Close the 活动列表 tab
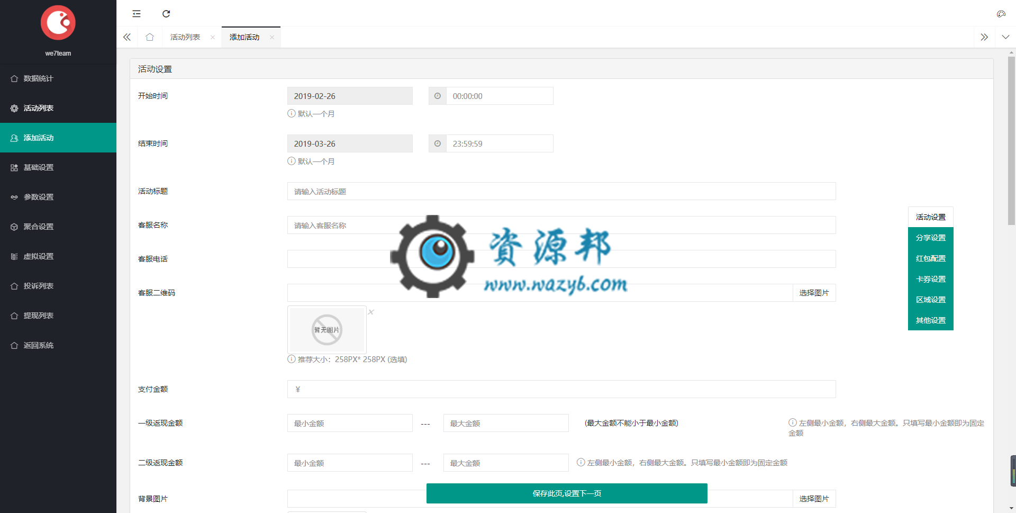 tap(213, 37)
